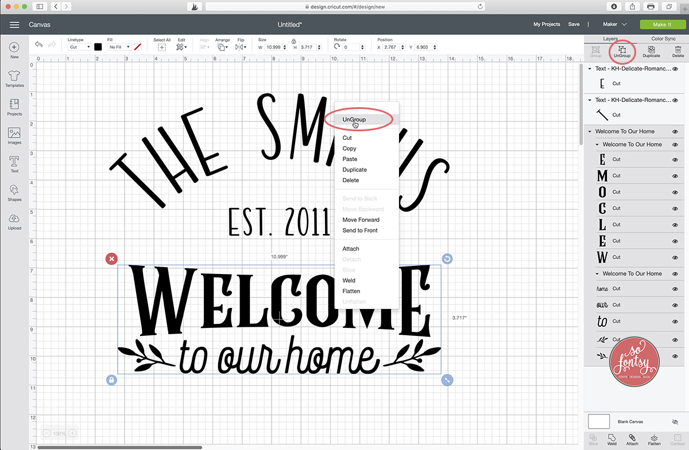
Task: Open the Templates panel
Action: 14,79
